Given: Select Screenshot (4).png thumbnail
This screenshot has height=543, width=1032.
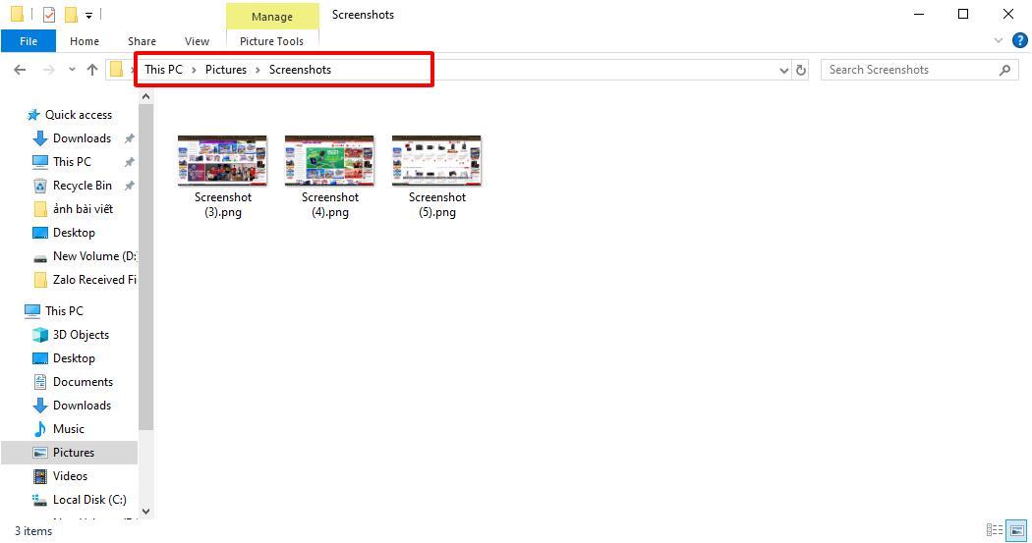Looking at the screenshot, I should (329, 178).
